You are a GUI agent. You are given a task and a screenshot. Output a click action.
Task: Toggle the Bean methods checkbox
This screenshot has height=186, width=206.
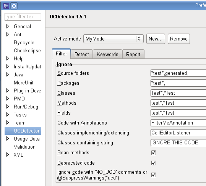pyautogui.click(x=154, y=153)
